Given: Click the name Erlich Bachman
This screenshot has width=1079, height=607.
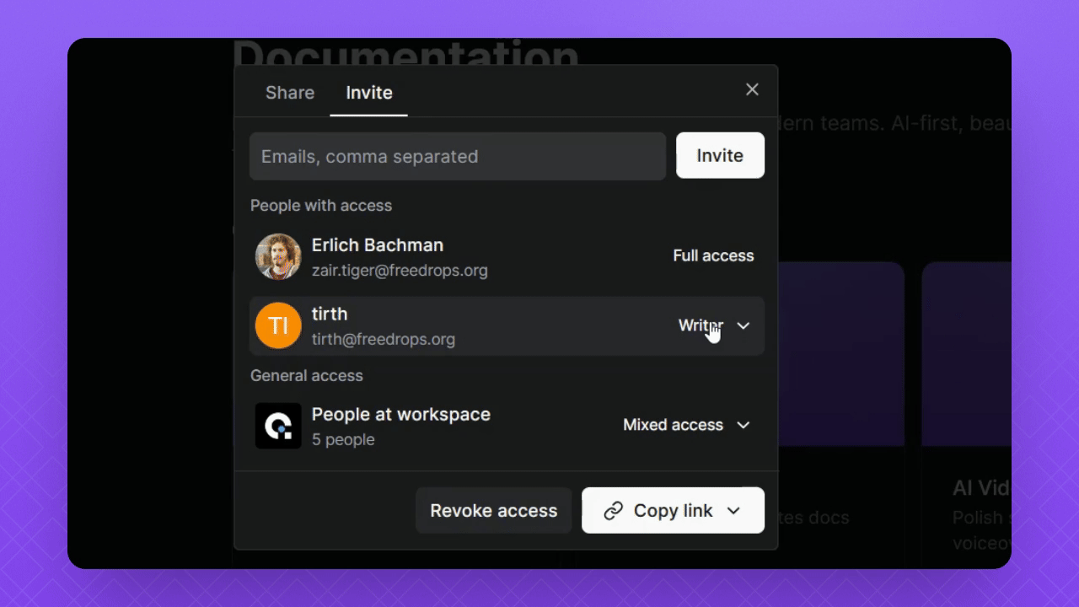Looking at the screenshot, I should [378, 245].
